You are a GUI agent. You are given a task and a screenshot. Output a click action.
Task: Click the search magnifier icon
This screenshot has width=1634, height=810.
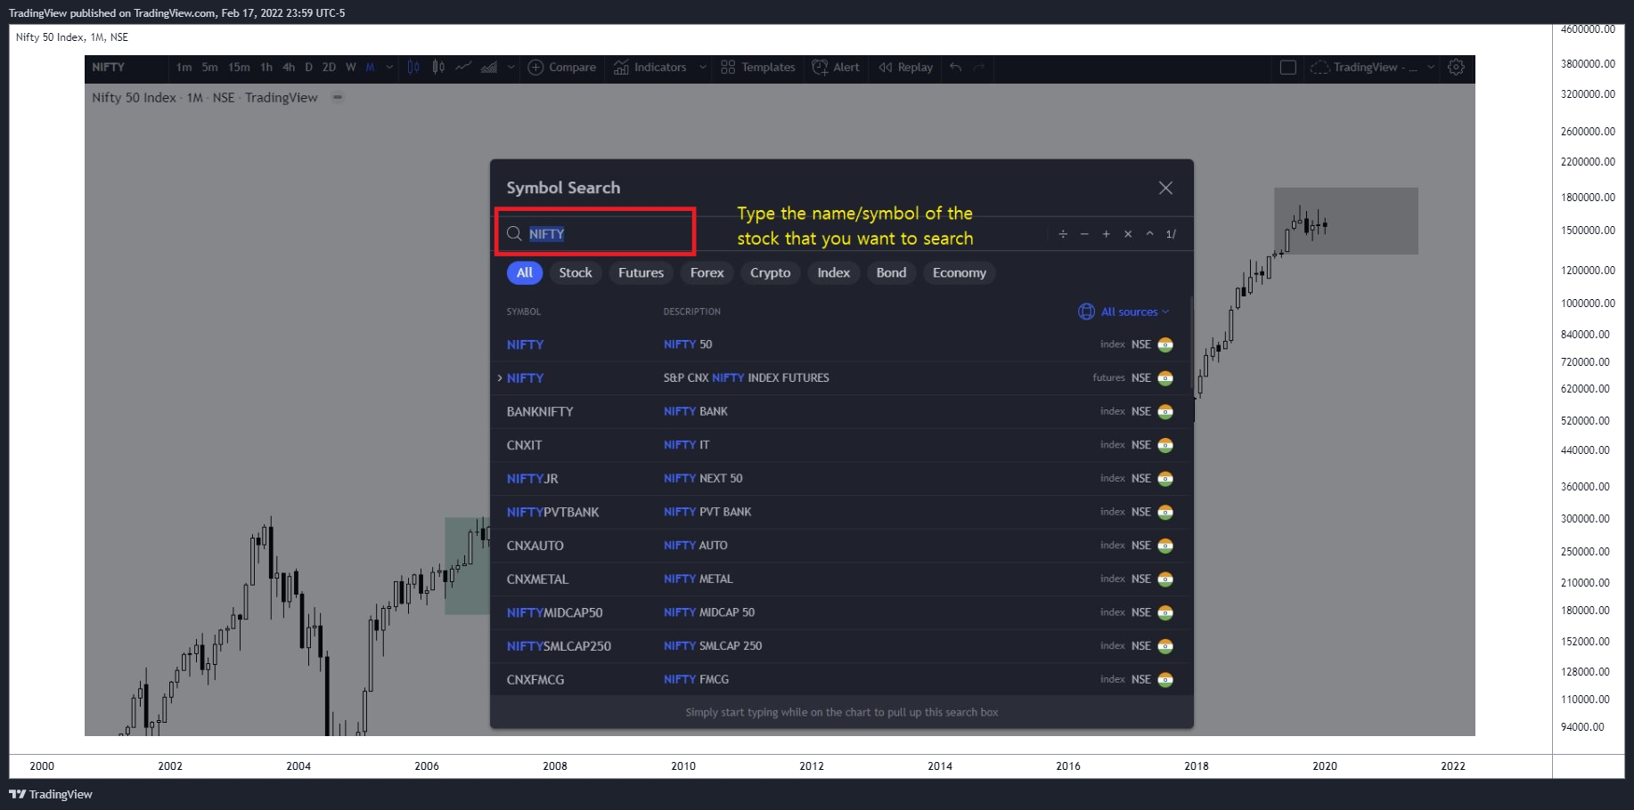[514, 233]
